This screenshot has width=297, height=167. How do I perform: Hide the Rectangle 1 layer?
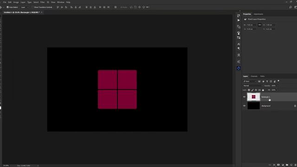coord(244,97)
